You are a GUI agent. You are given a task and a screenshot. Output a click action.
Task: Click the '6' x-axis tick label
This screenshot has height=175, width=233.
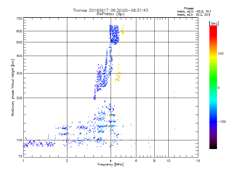(136, 161)
